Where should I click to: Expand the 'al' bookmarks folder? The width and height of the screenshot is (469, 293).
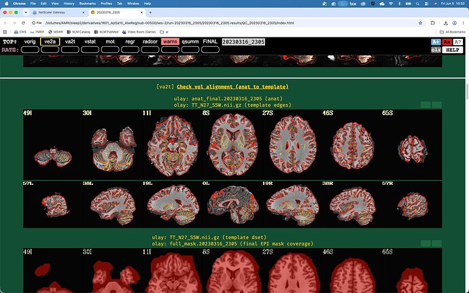click(x=164, y=32)
